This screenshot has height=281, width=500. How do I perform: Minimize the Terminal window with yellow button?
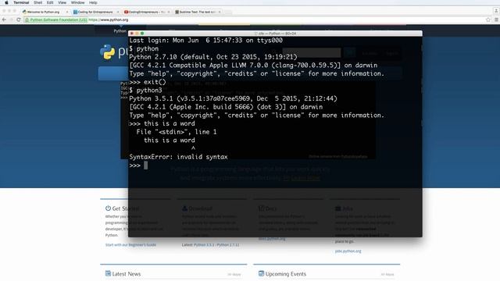click(137, 33)
